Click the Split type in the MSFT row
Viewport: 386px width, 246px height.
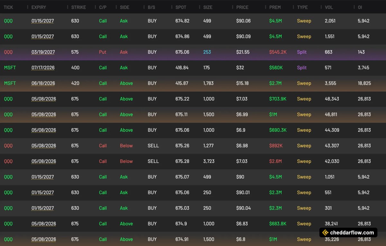tap(302, 68)
